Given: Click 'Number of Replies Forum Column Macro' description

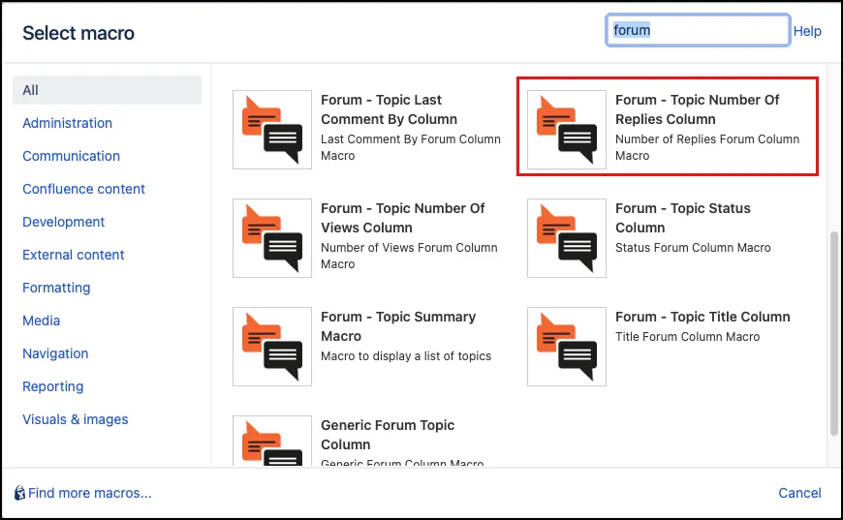Looking at the screenshot, I should click(707, 147).
